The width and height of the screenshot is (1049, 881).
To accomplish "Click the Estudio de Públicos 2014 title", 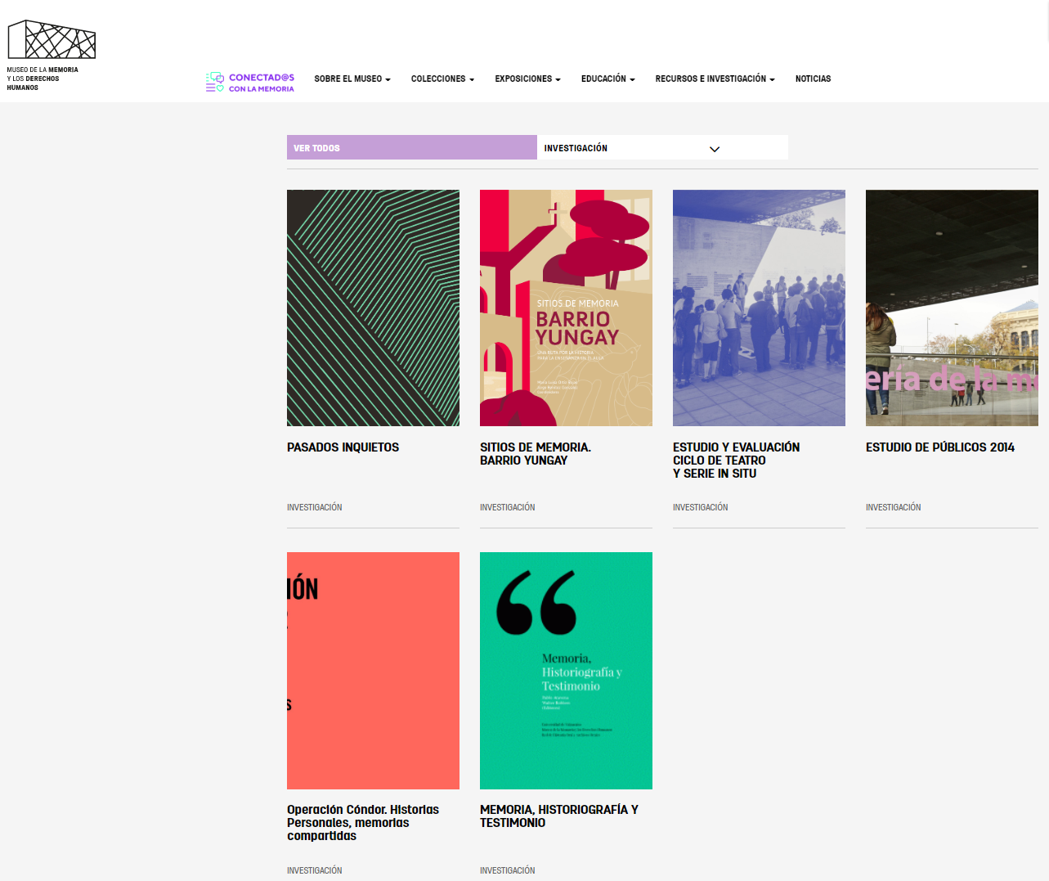I will pos(940,447).
